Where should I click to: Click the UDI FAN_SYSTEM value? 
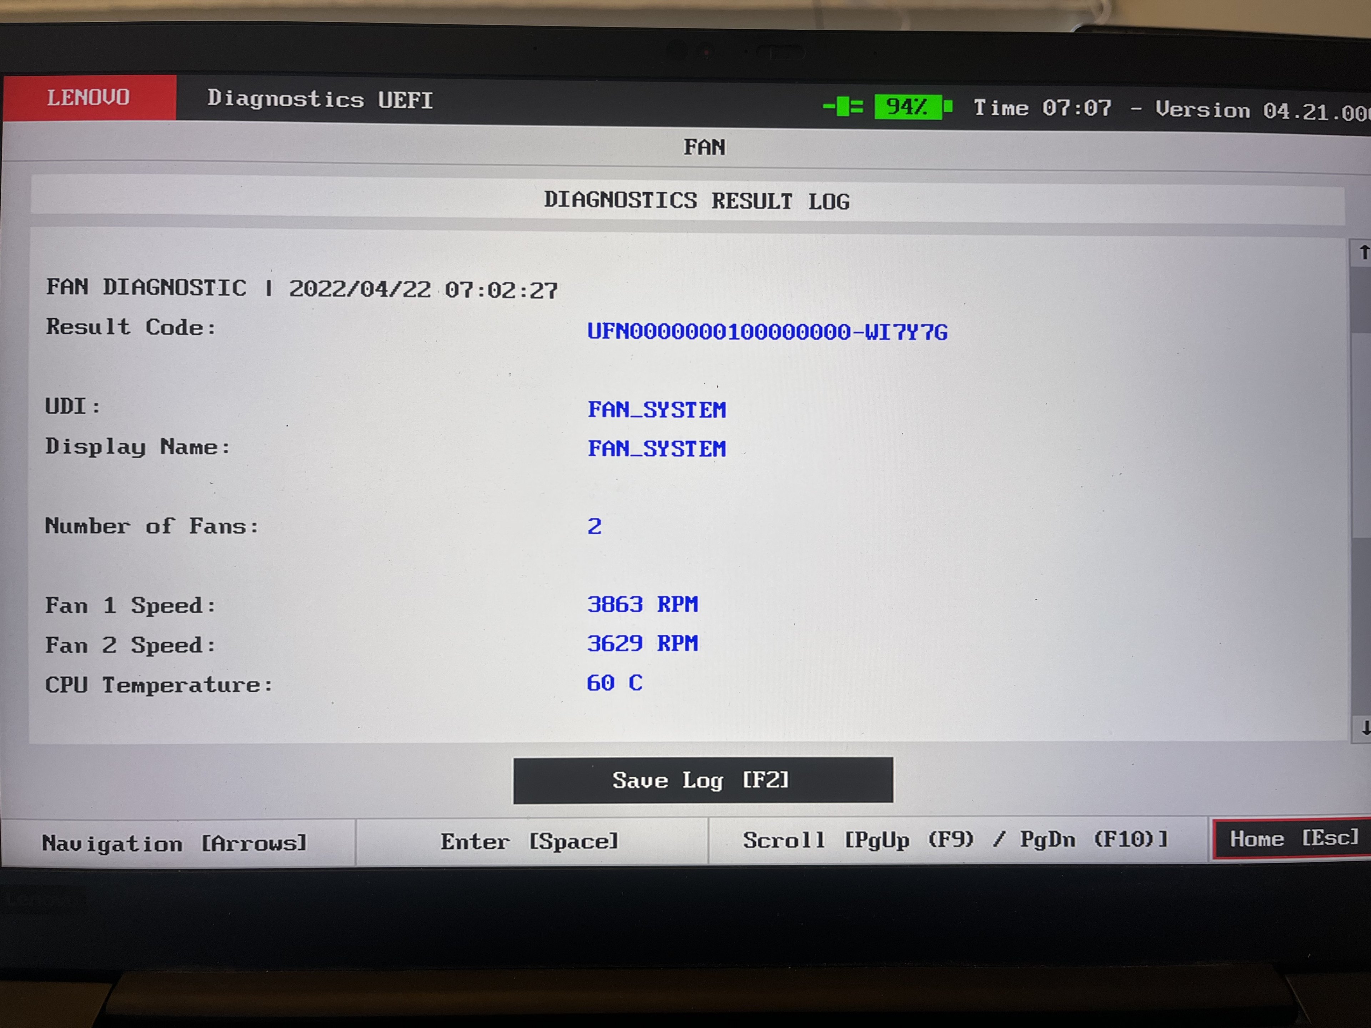pyautogui.click(x=656, y=409)
